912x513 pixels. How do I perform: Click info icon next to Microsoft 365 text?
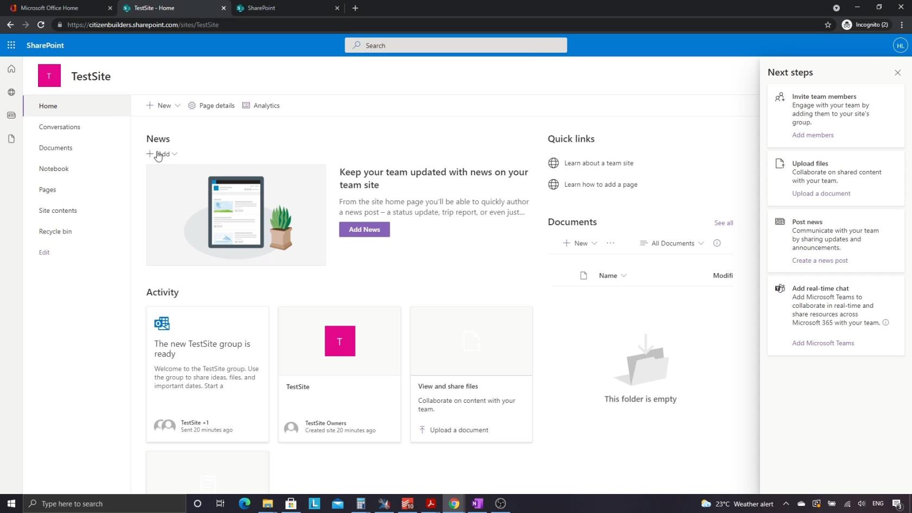pos(885,322)
